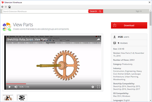Click the users person icon

(x=115, y=37)
